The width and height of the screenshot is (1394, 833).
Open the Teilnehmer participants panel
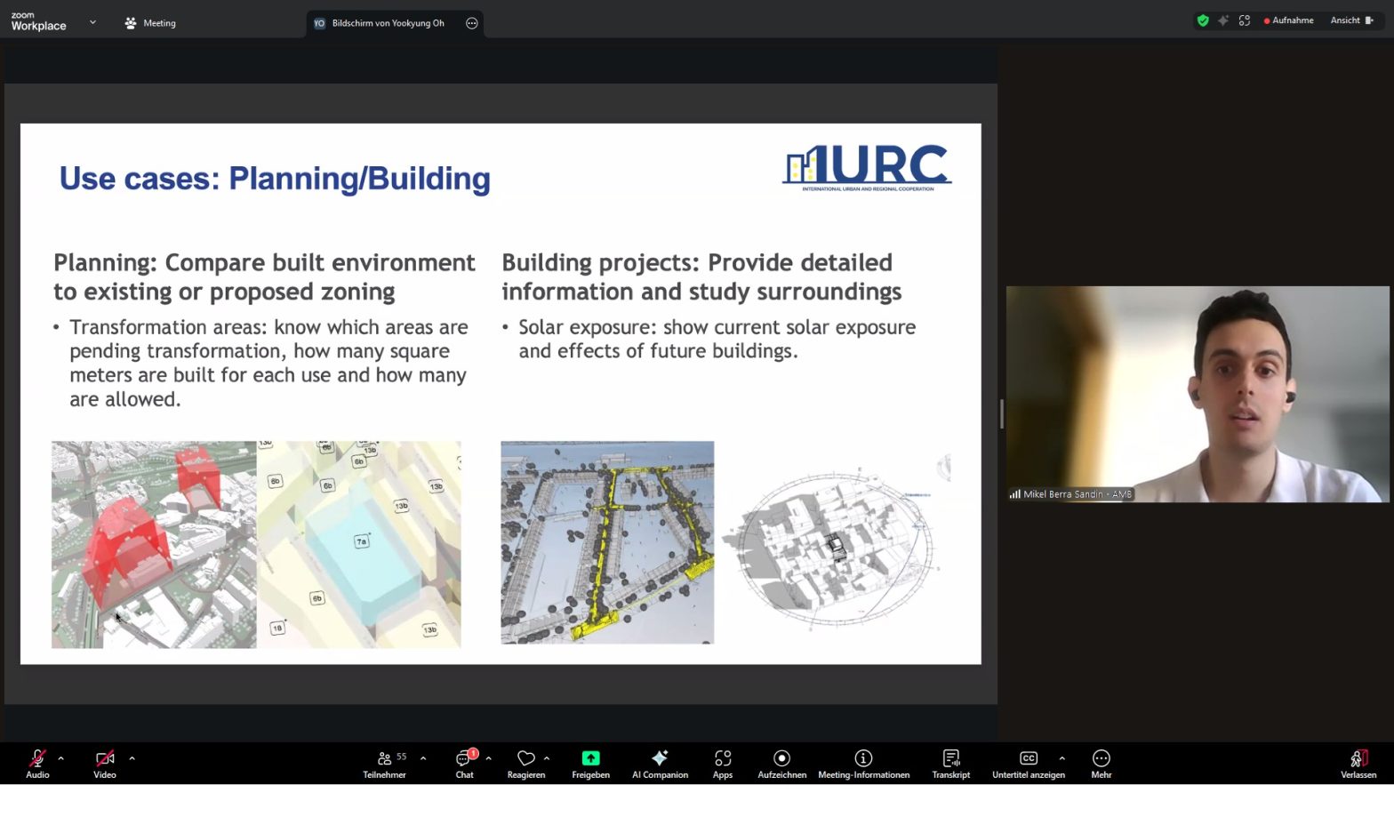384,762
